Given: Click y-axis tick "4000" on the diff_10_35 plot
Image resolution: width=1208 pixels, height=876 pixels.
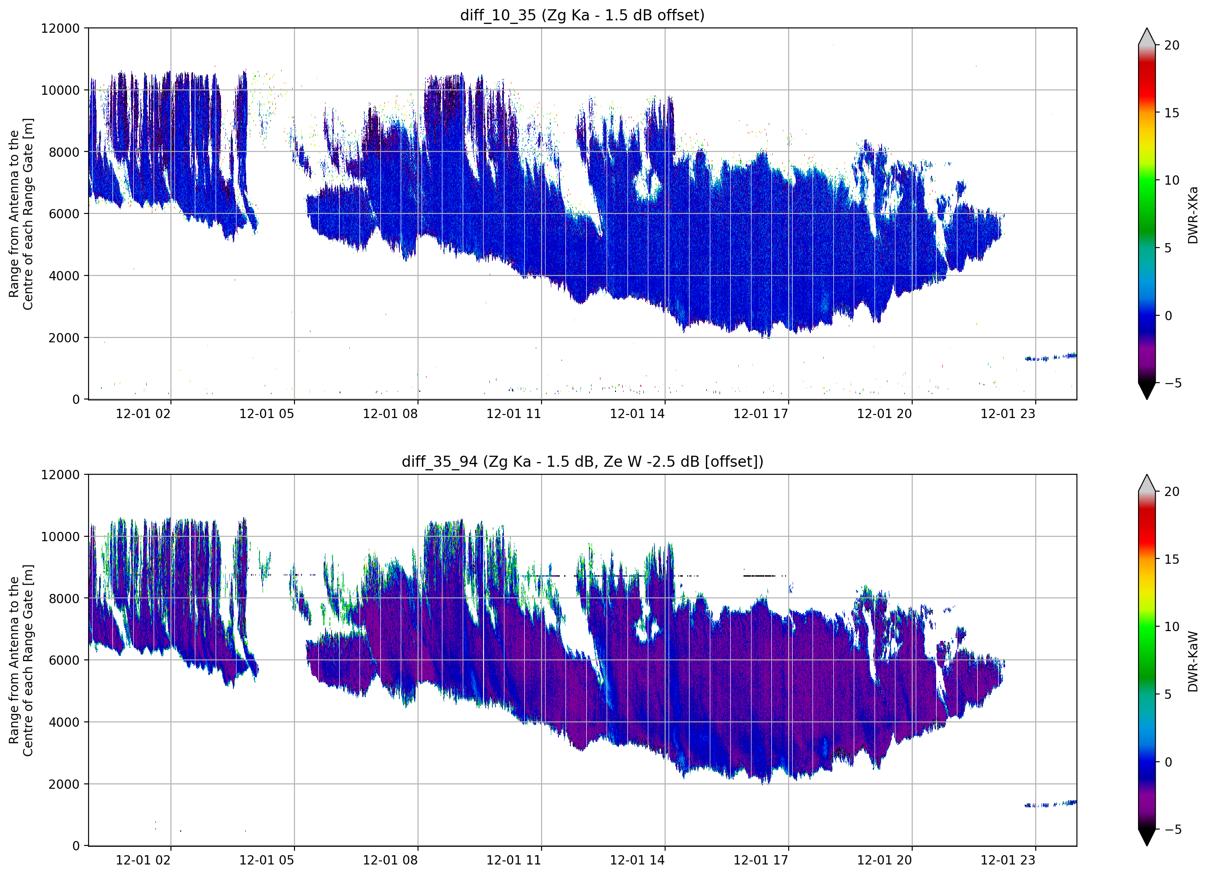Looking at the screenshot, I should tap(64, 275).
